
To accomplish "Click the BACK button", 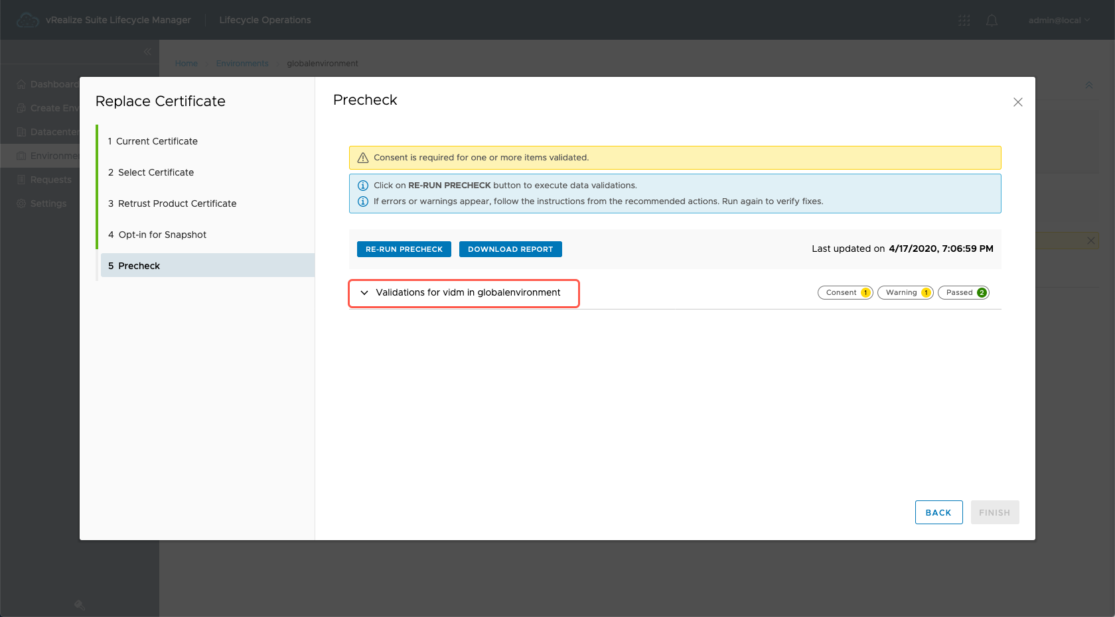I will pyautogui.click(x=938, y=512).
